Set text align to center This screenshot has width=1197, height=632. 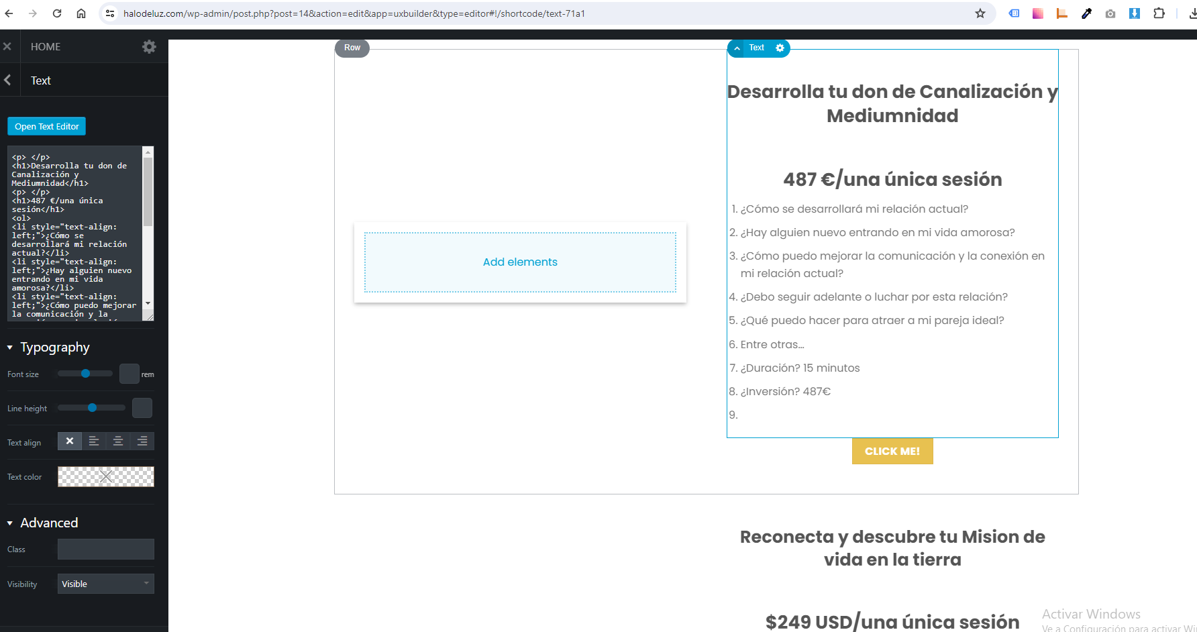tap(118, 441)
